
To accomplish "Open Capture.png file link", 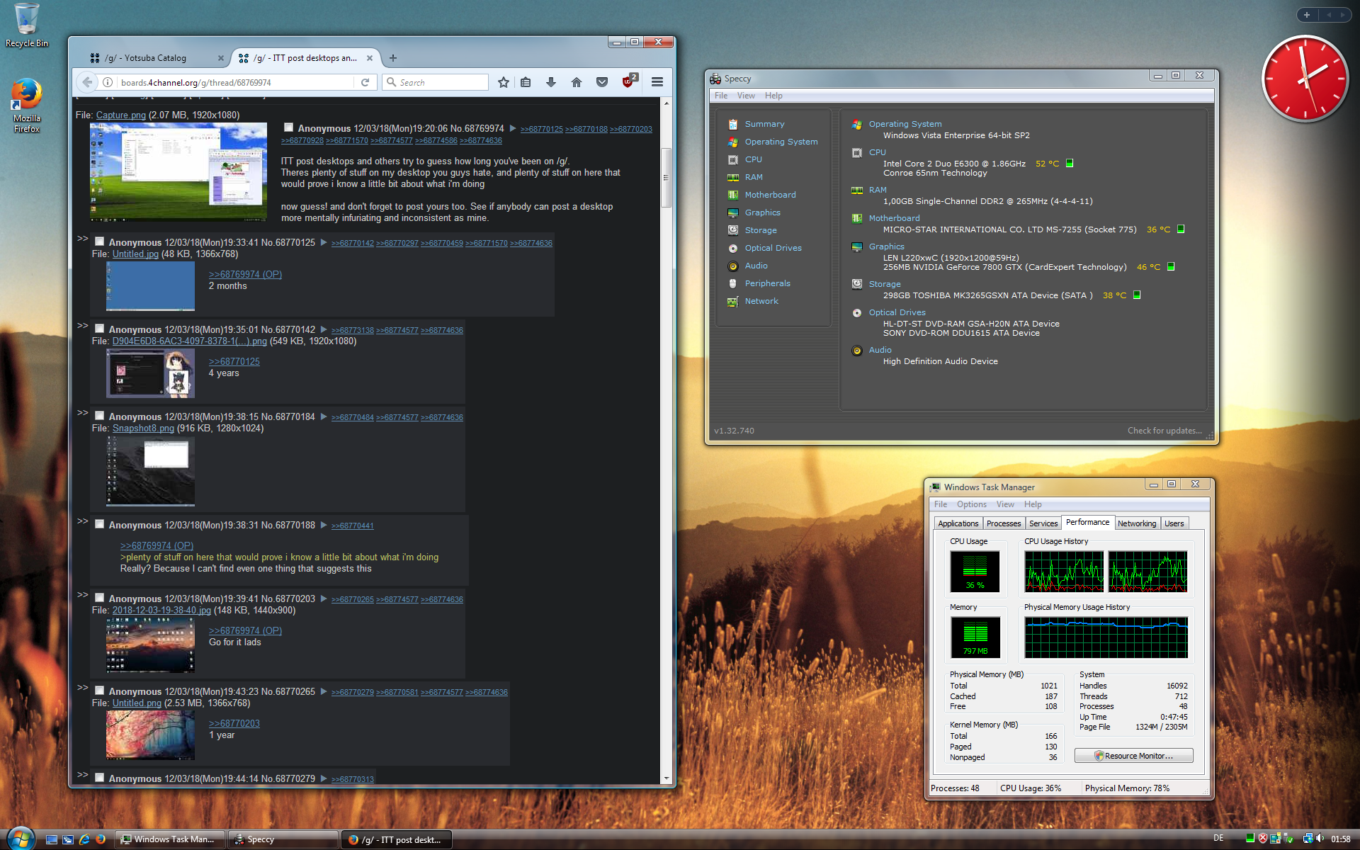I will point(121,115).
